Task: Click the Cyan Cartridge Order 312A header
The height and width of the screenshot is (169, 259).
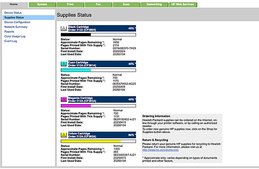Action: [102, 64]
